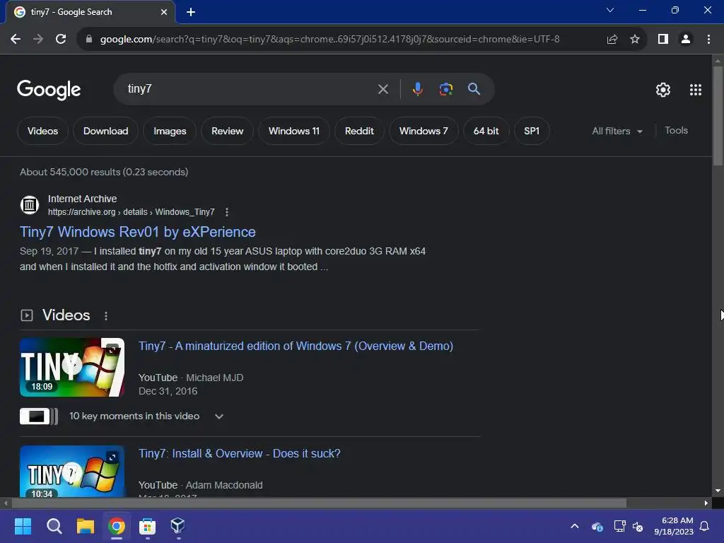The height and width of the screenshot is (543, 724).
Task: Select the Review filter chip
Action: pos(227,131)
